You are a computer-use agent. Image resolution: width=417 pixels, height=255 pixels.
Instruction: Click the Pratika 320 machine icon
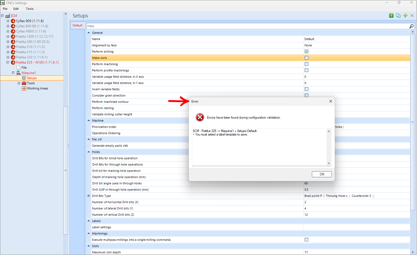(13, 57)
